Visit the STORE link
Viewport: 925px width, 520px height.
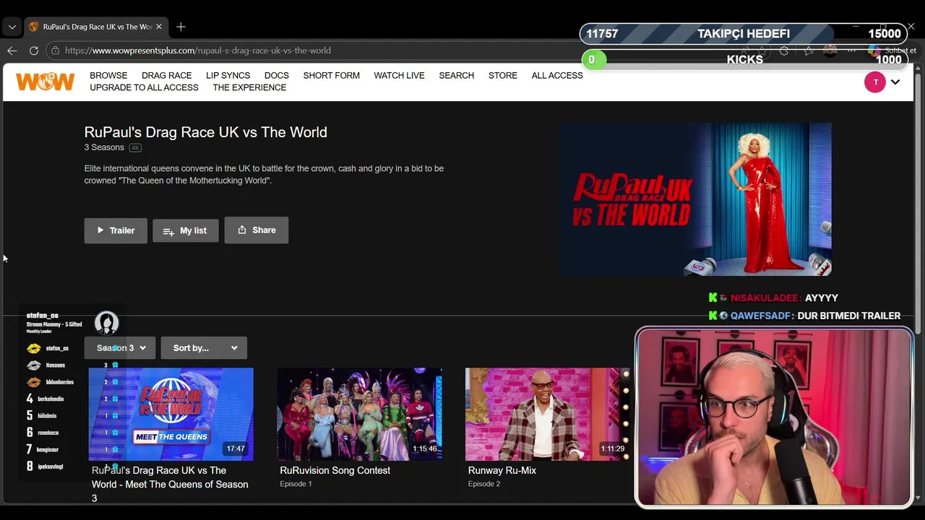pyautogui.click(x=503, y=75)
